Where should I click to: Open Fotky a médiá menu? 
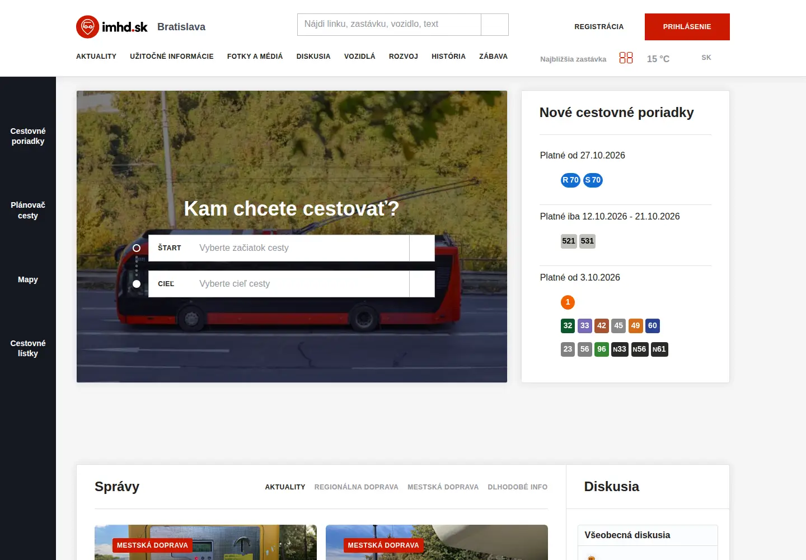point(255,57)
